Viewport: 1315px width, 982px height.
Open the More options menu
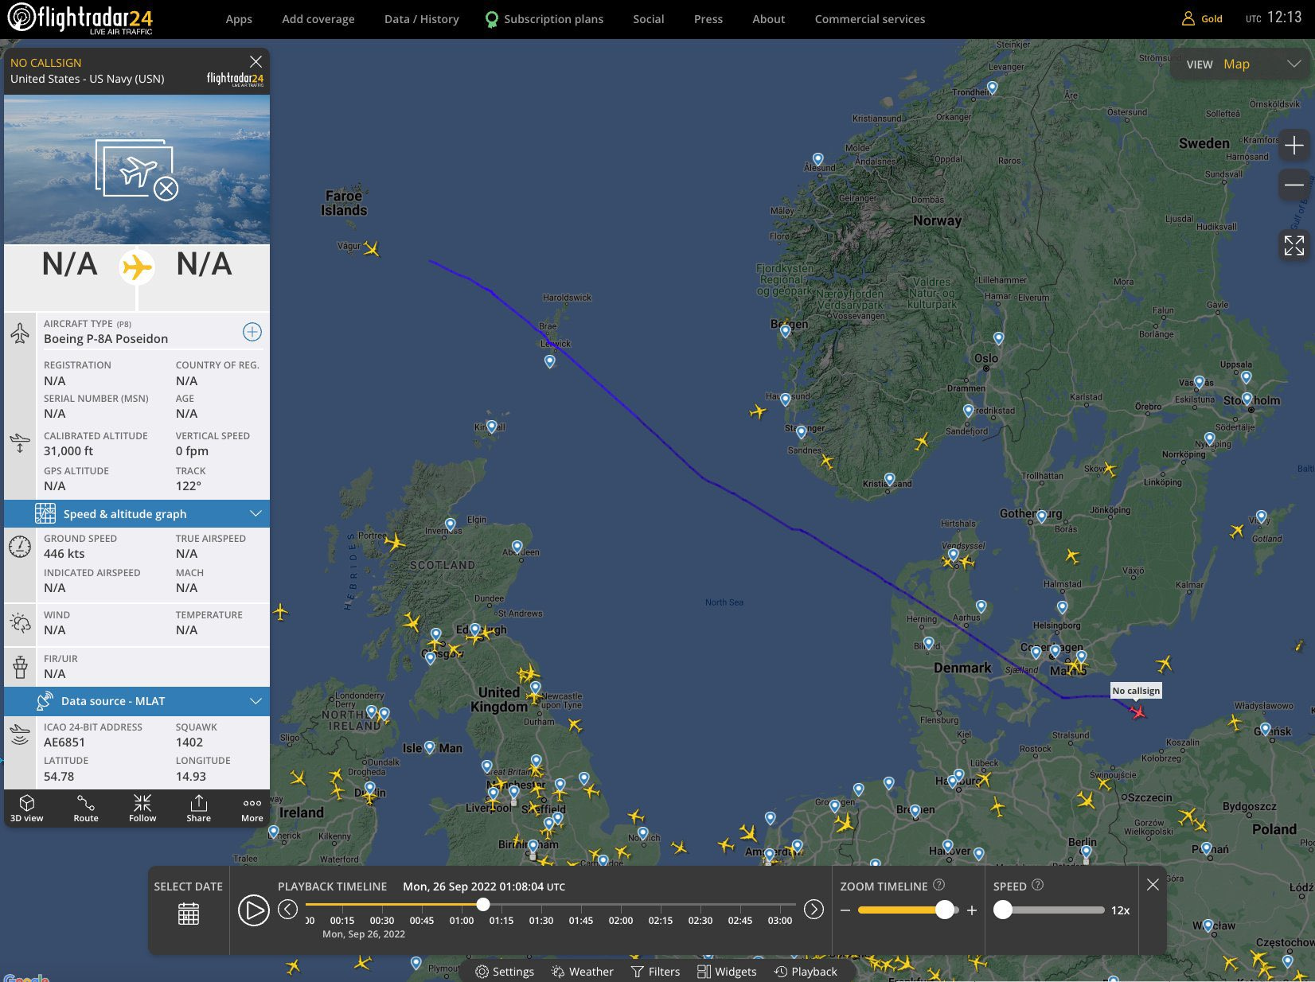[252, 808]
